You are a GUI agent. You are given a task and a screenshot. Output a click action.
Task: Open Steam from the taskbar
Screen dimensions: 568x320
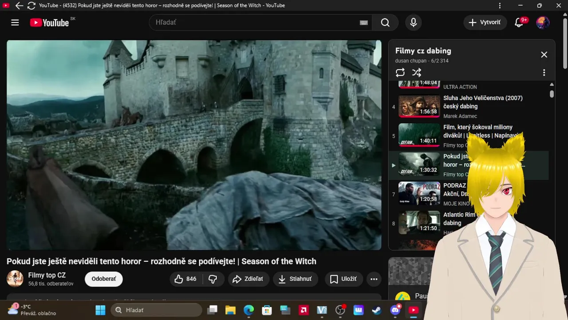(x=377, y=310)
